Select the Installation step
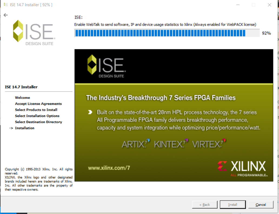Screen dimensions: 279x214 pyautogui.click(x=25, y=128)
